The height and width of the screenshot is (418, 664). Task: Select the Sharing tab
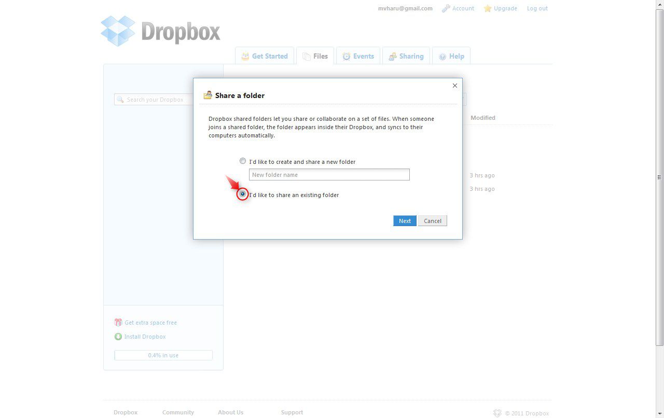point(406,56)
